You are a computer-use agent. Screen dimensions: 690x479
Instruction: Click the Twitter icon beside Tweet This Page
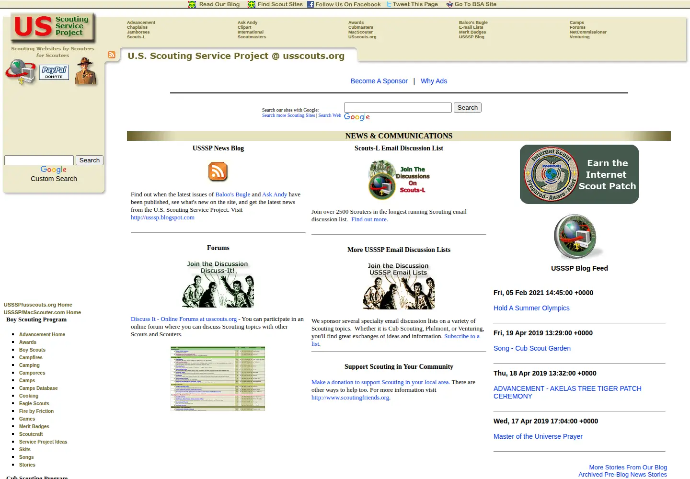pyautogui.click(x=389, y=4)
